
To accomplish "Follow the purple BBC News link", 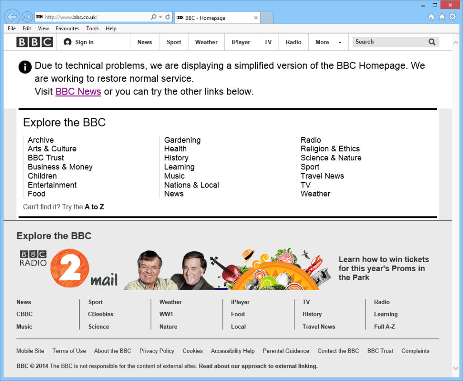I will (x=78, y=91).
